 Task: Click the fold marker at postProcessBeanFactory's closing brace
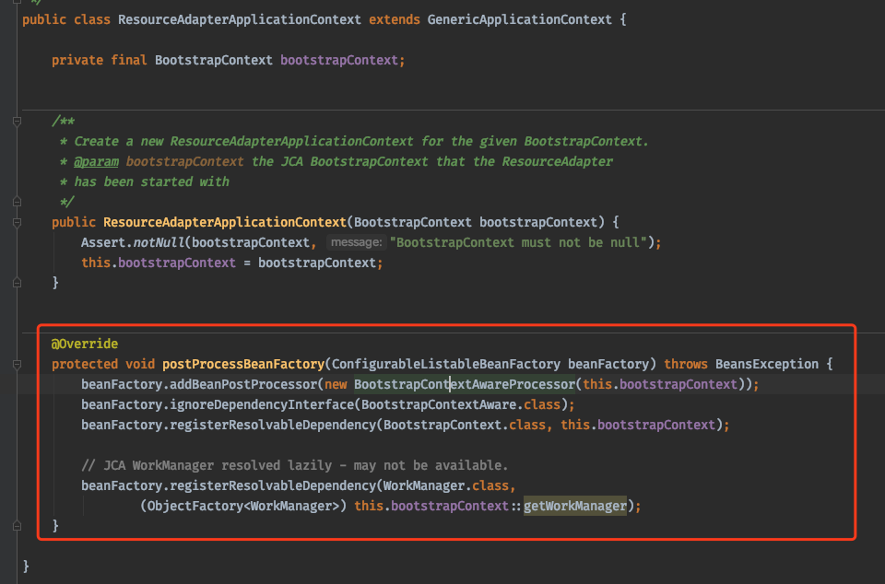click(17, 526)
